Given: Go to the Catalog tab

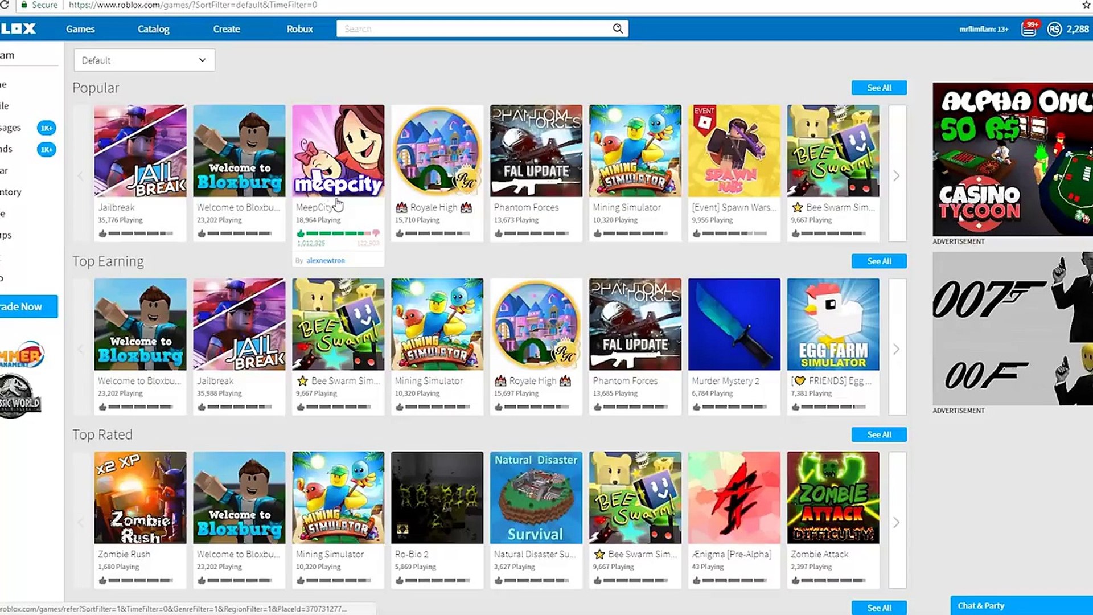Looking at the screenshot, I should point(153,29).
